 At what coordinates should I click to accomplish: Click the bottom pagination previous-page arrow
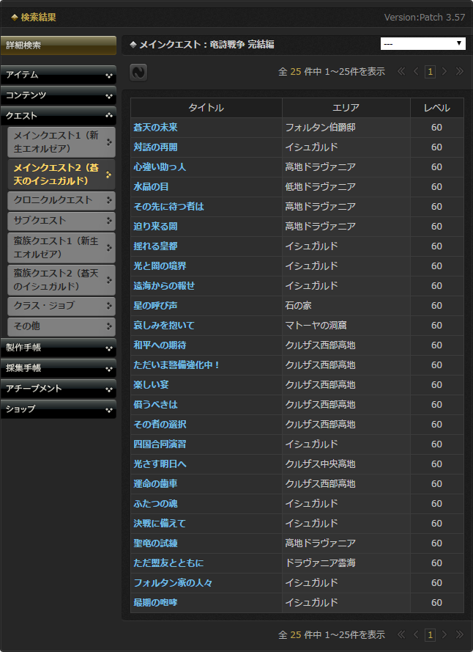416,634
